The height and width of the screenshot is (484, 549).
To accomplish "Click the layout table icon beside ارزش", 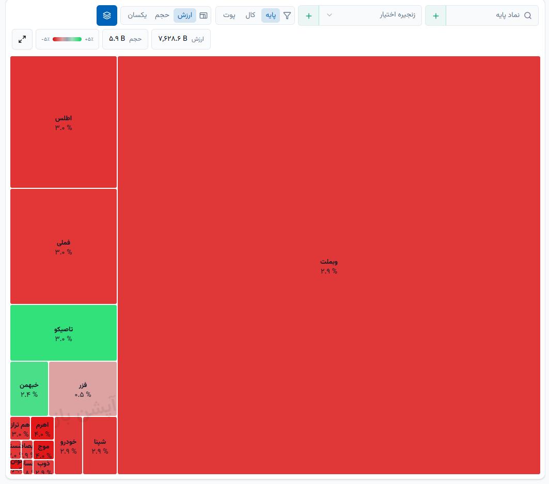I will point(203,15).
